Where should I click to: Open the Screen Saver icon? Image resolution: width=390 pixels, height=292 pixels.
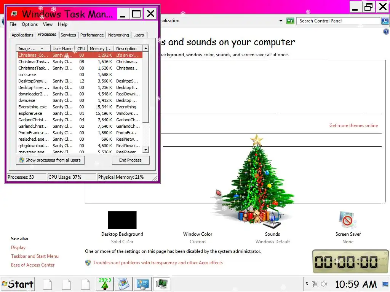coord(347,219)
